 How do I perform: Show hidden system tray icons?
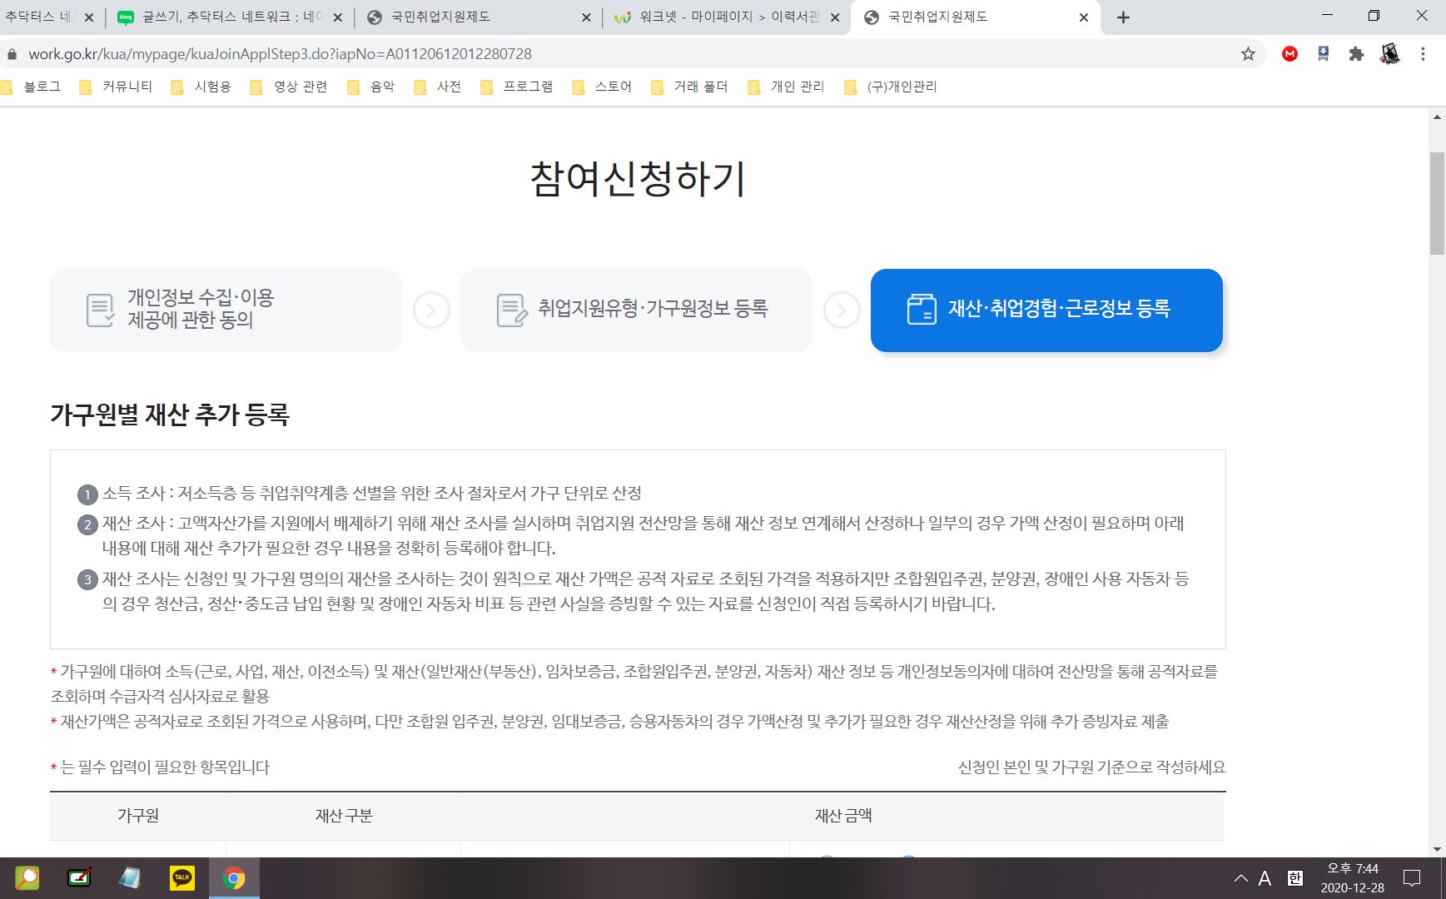1240,878
